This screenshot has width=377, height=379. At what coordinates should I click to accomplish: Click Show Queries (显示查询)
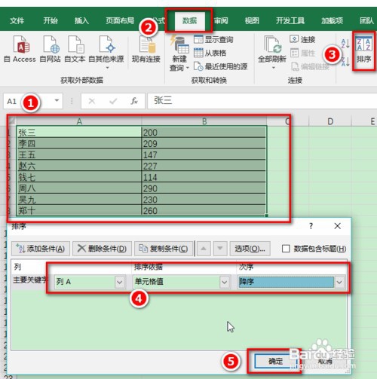[213, 39]
